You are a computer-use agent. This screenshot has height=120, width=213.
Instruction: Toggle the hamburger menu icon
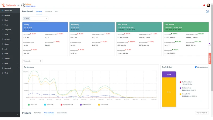tap(18, 5)
